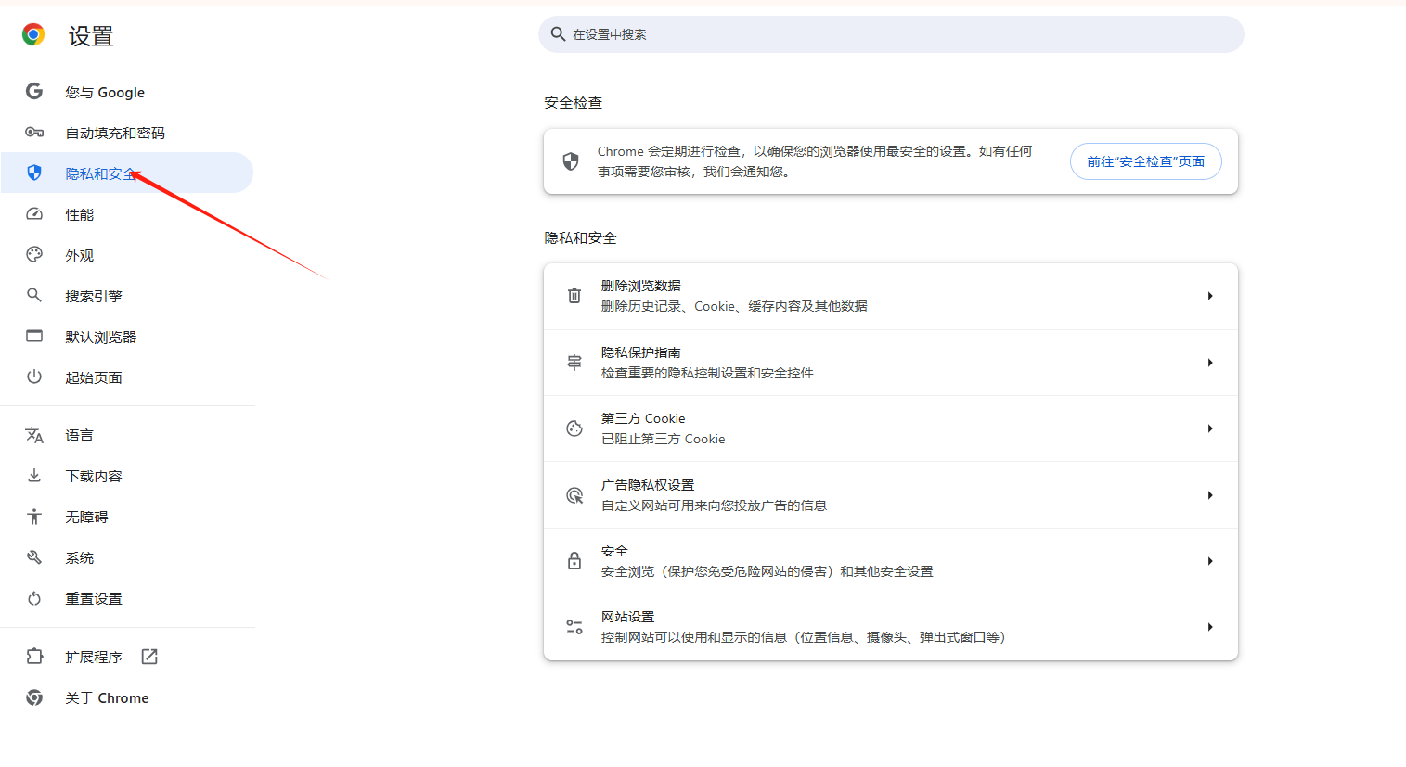Viewport: 1406px width, 767px height.
Task: Click the lock icon for 安全
Action: click(574, 561)
